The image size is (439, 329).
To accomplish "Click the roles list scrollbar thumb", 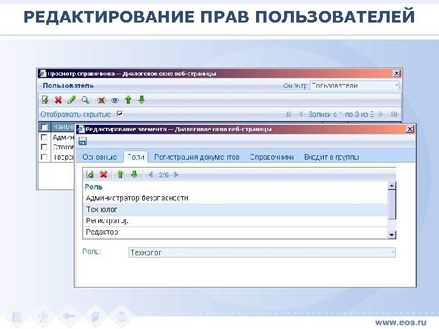I will (391, 204).
